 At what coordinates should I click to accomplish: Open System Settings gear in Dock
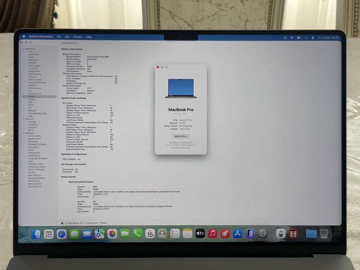point(262,233)
